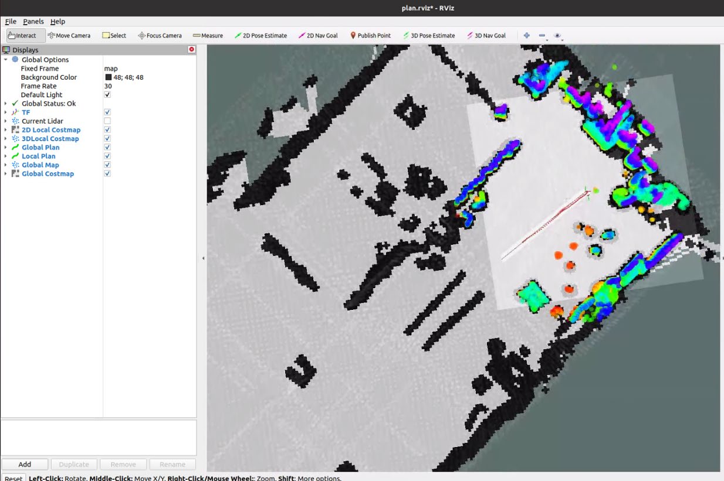Close the Displays panel

[191, 50]
